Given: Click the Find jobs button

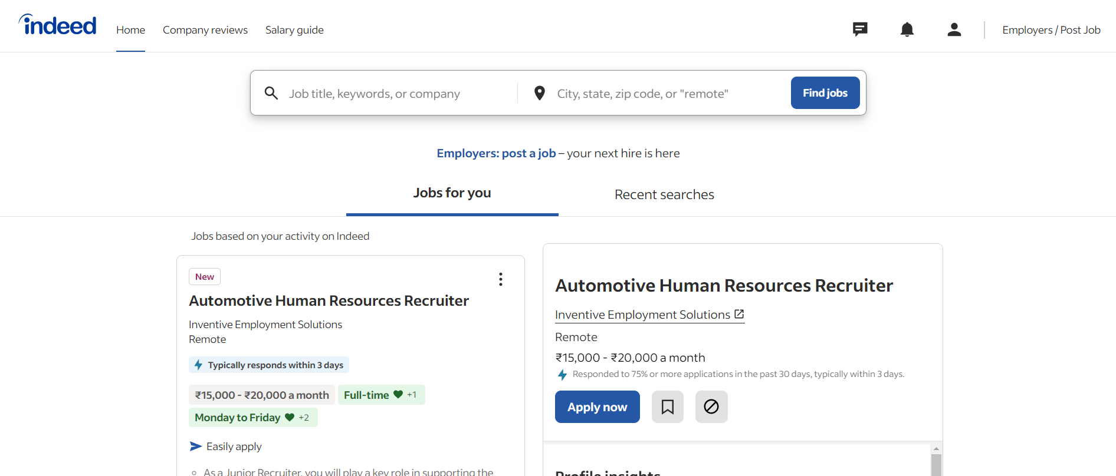Looking at the screenshot, I should 825,93.
